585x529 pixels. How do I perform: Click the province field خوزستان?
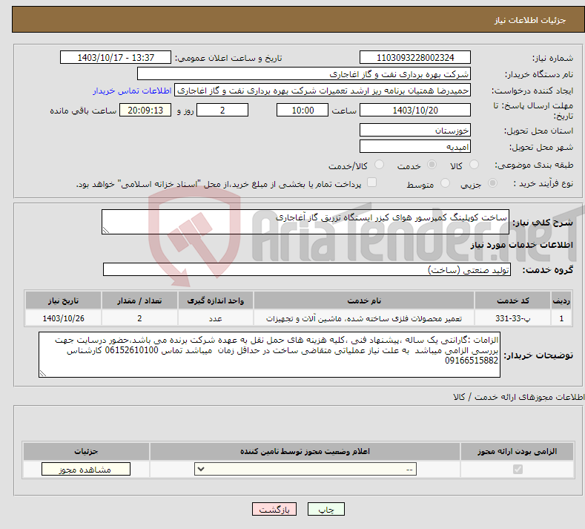[415, 131]
